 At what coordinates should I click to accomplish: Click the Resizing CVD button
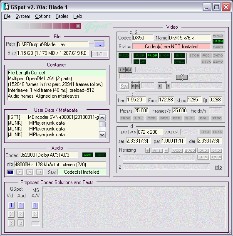pyautogui.click(x=216, y=150)
